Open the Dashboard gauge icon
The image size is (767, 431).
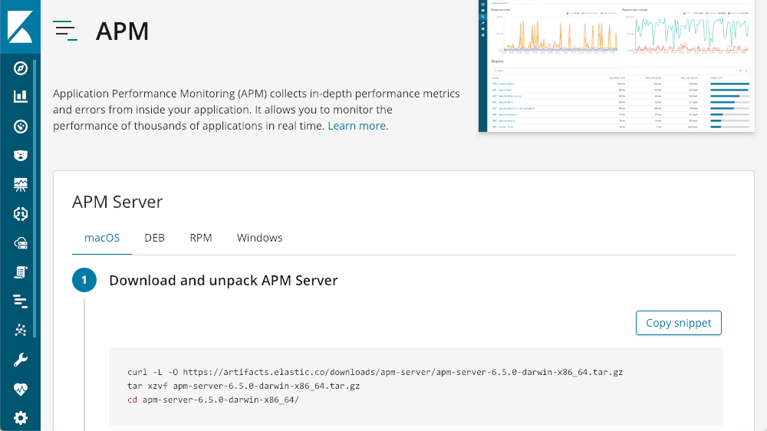(x=21, y=126)
